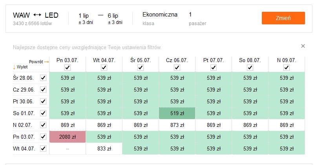Viewport: 316px width, 165px height.
Task: Uncheck the N 09.07. return date checkbox
Action: [x=287, y=67]
